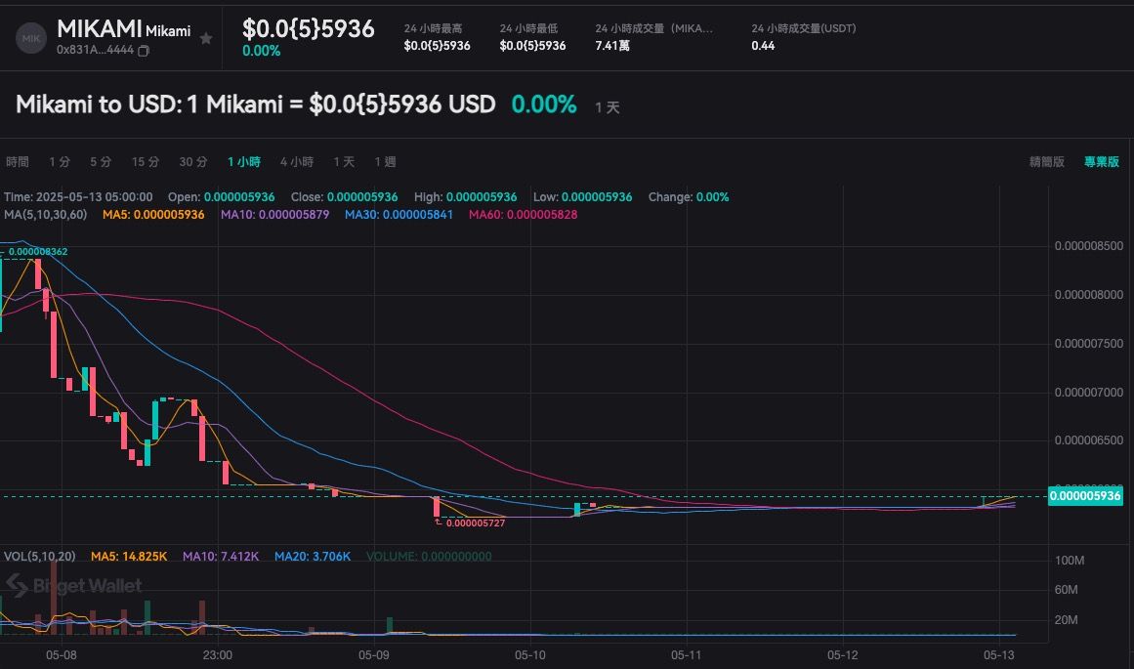Click the Time: 2025-05-13 05:00:00 readout

tap(78, 197)
